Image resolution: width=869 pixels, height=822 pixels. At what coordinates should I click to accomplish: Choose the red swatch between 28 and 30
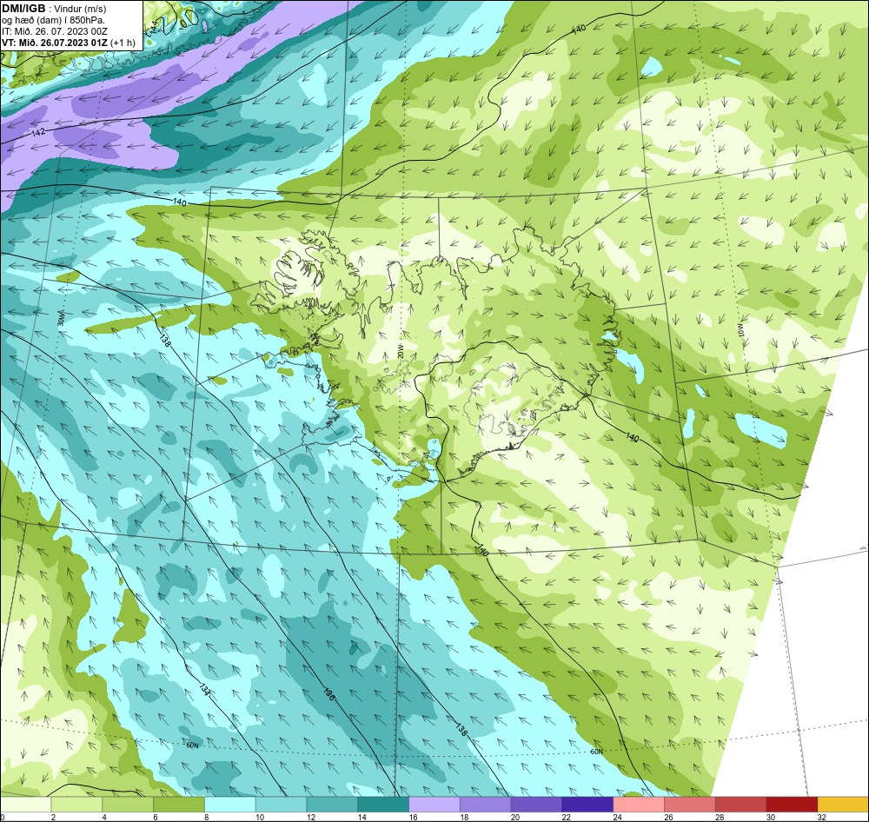coord(741,805)
